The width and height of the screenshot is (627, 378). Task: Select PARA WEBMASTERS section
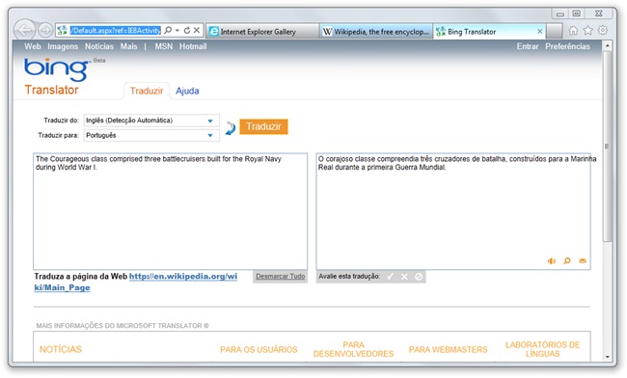(x=449, y=350)
